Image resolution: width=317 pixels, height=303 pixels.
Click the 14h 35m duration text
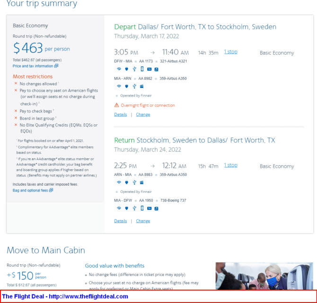(208, 53)
